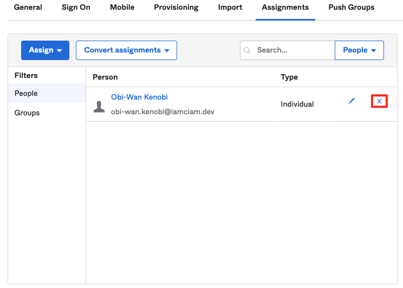The width and height of the screenshot is (403, 288).
Task: Filter assignments by Groups
Action: click(27, 113)
